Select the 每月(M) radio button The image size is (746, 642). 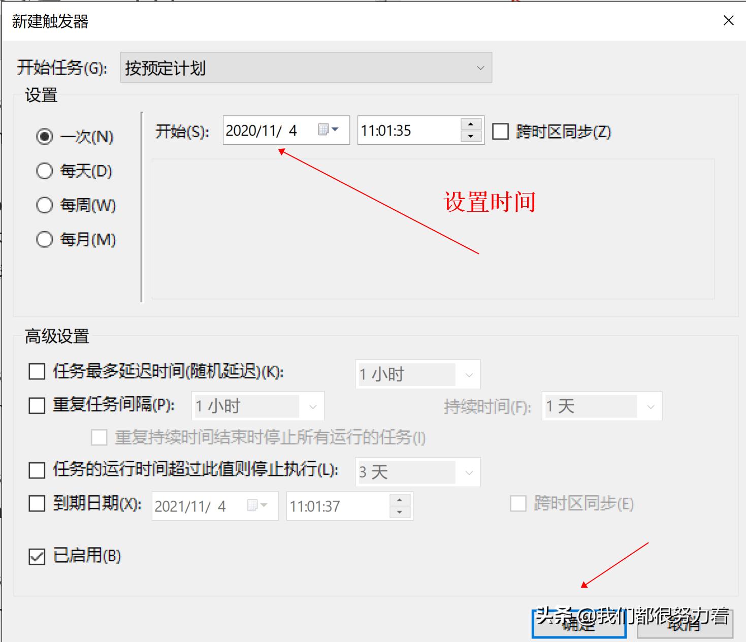[x=45, y=239]
